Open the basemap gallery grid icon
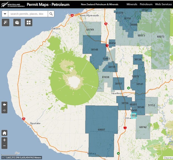Image resolution: width=173 pixels, height=160 pixels. pos(29,22)
